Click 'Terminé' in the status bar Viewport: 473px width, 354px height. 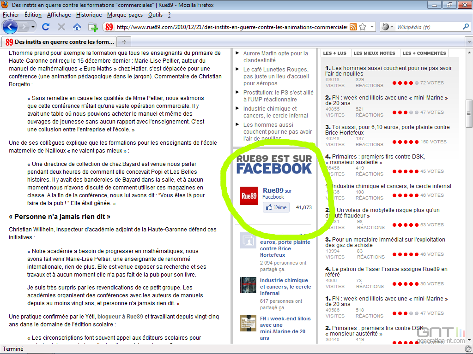(x=13, y=349)
